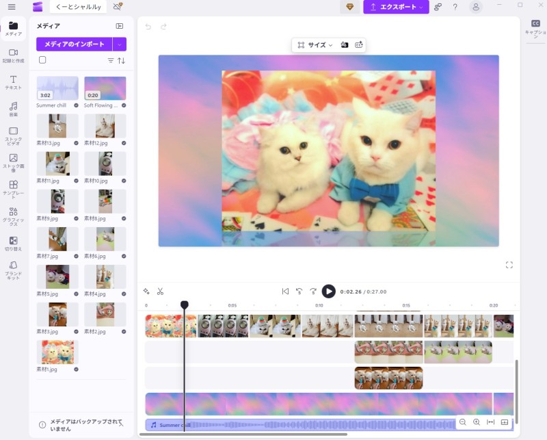Click the premium diamond icon
The image size is (547, 440).
tap(350, 7)
